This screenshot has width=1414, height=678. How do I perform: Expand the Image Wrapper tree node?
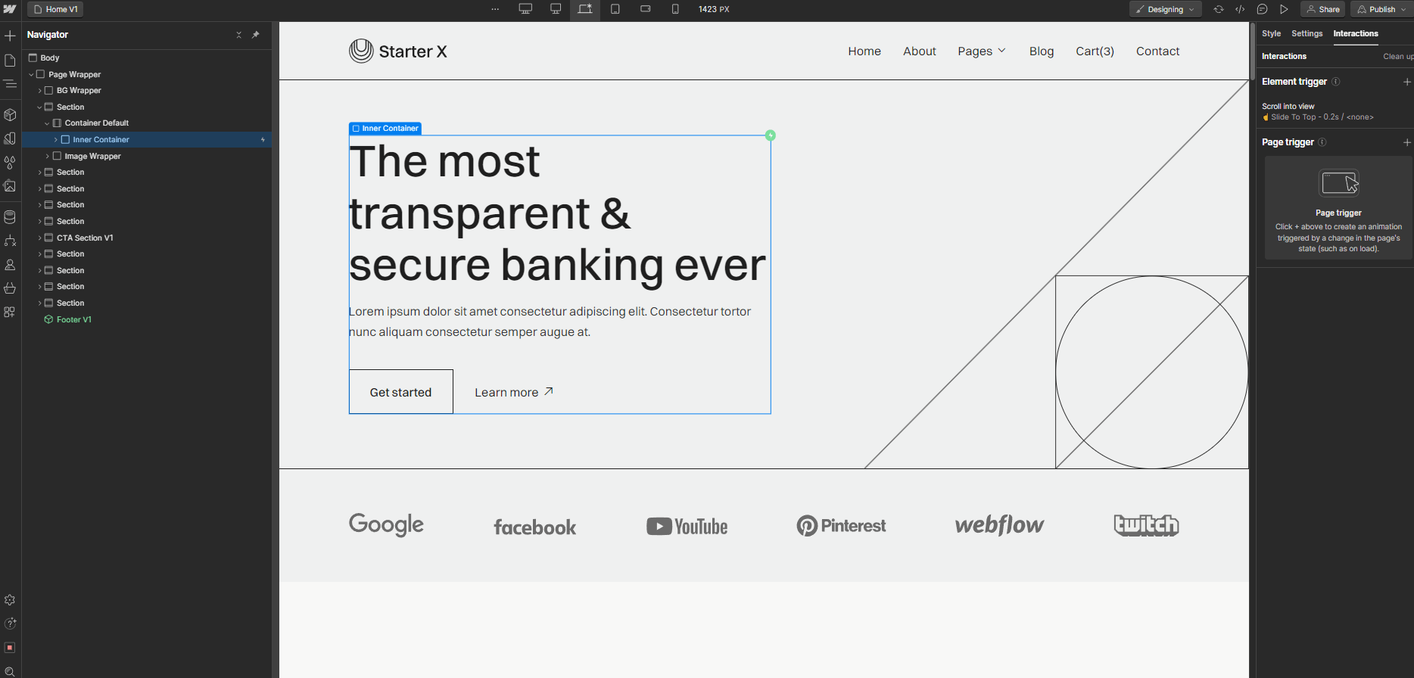pyautogui.click(x=47, y=157)
